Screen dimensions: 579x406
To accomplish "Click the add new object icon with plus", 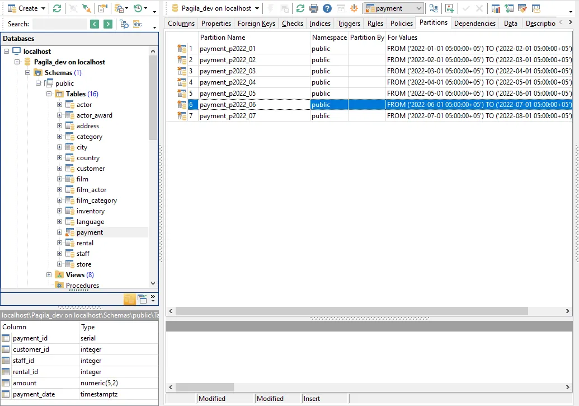I will 449,8.
